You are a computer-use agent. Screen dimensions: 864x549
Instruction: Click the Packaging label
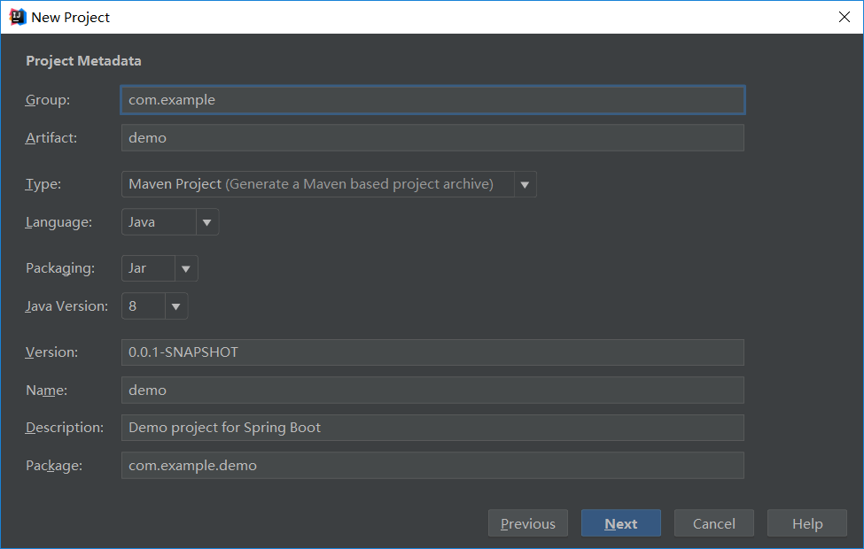60,268
